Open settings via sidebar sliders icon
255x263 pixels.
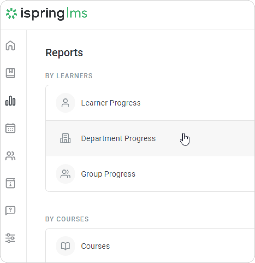(x=10, y=238)
